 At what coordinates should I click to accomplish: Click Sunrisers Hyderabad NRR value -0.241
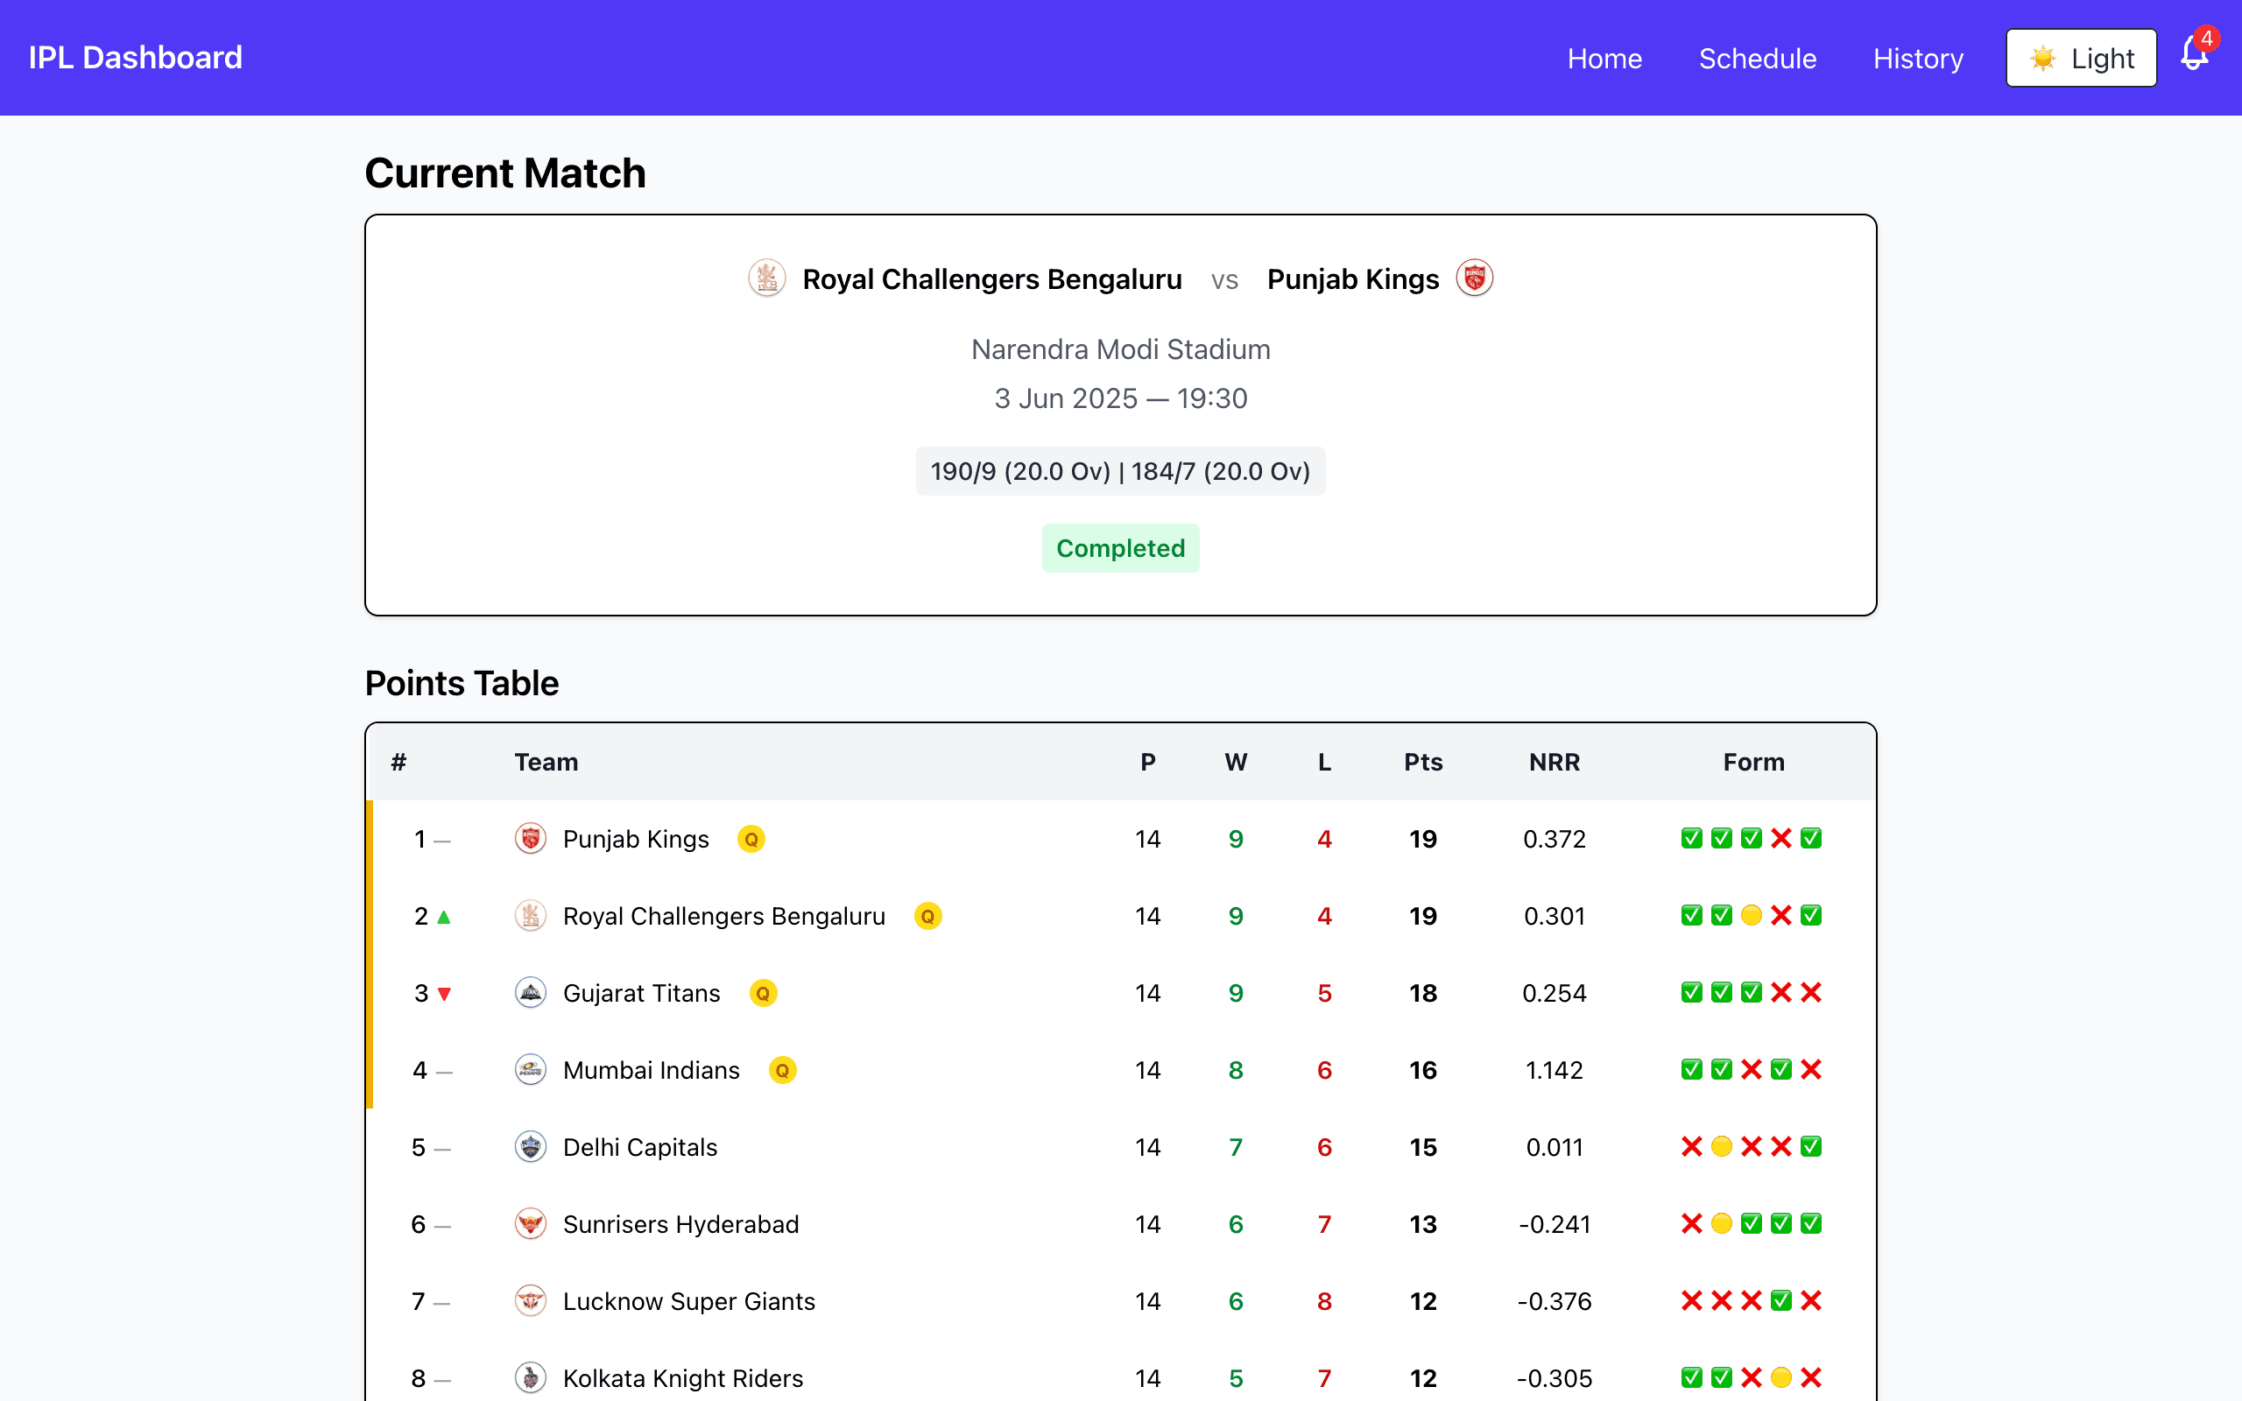tap(1555, 1224)
